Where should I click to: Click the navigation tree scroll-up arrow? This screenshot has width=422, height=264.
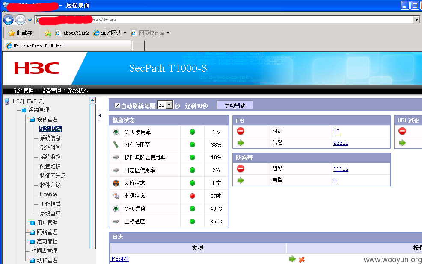pos(92,100)
